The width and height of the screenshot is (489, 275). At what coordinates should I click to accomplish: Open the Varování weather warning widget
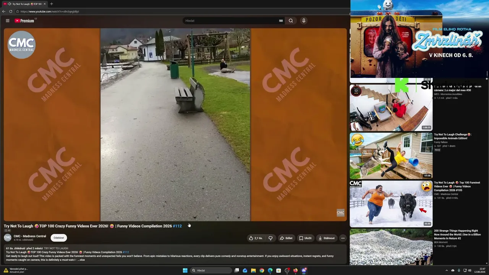pos(16,270)
